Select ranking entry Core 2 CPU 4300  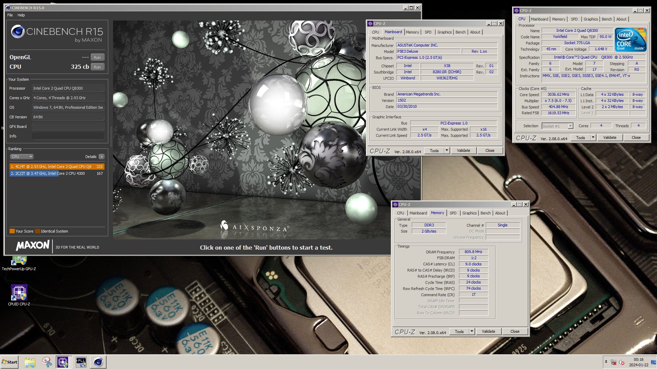(x=57, y=173)
